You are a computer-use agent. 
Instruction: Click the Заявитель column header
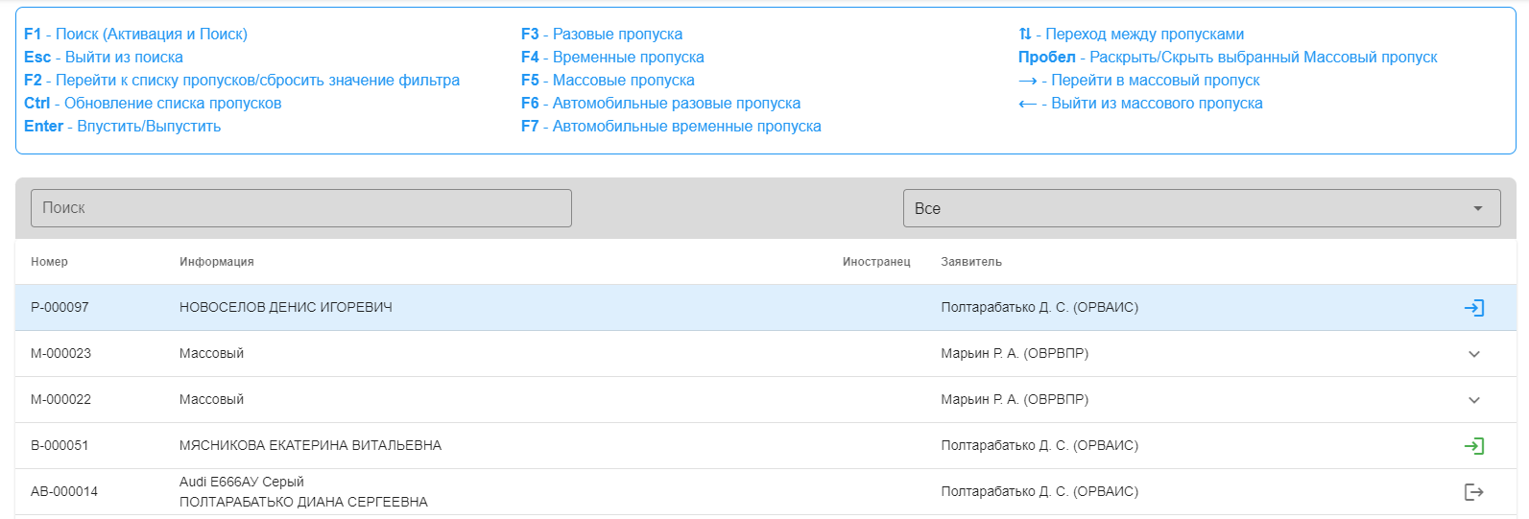point(971,262)
